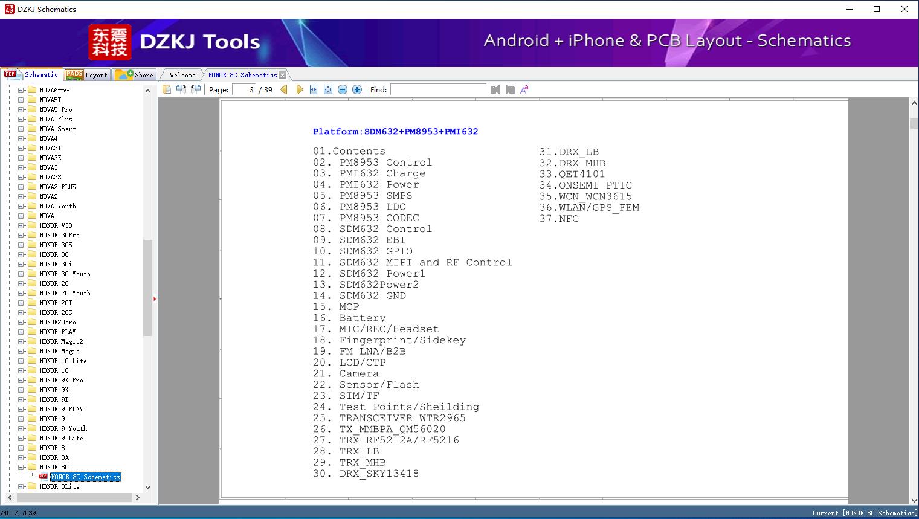Click the '16. Battery' contents line
919x519 pixels.
click(349, 318)
